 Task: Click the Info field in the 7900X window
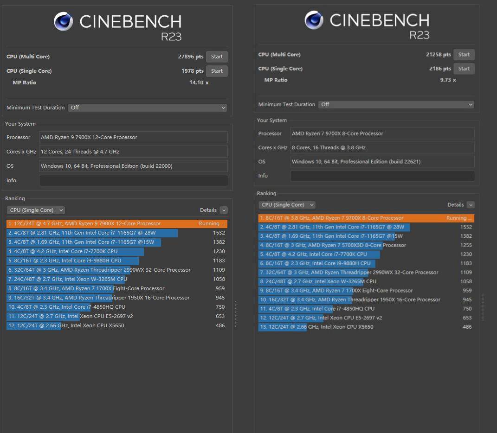click(x=134, y=180)
